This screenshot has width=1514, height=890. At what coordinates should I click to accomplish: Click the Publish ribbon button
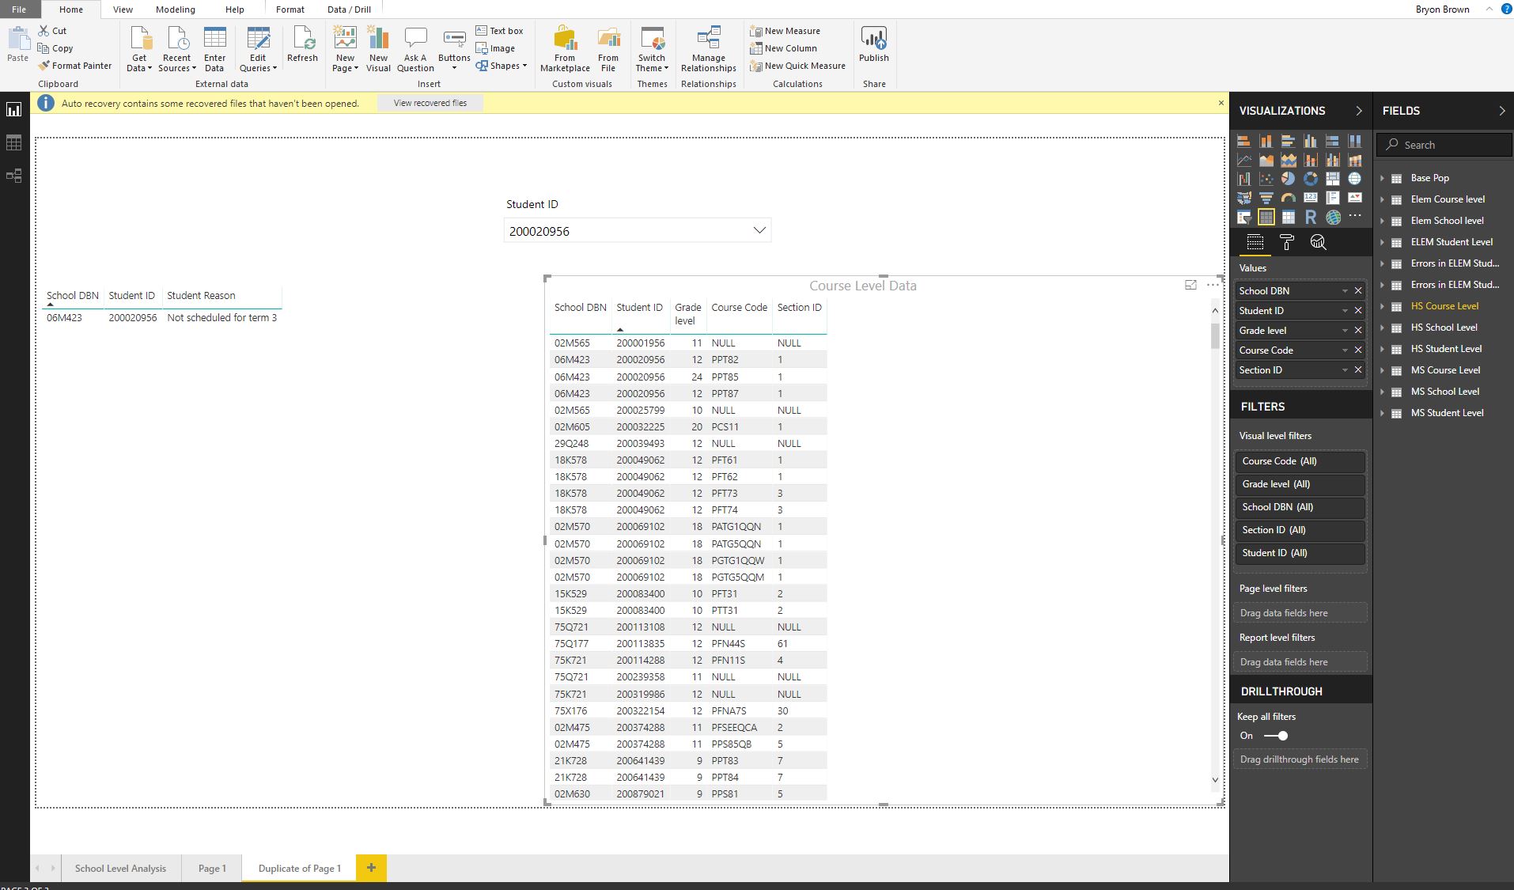(874, 45)
